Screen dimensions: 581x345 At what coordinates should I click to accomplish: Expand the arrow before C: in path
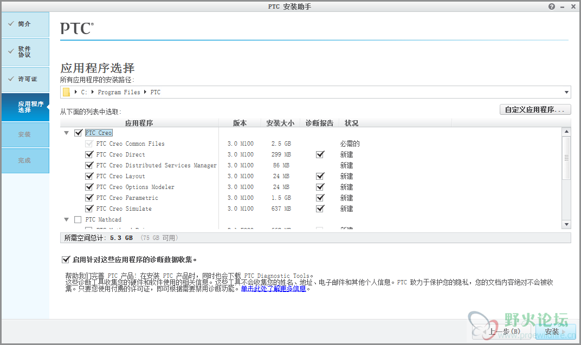tap(75, 92)
